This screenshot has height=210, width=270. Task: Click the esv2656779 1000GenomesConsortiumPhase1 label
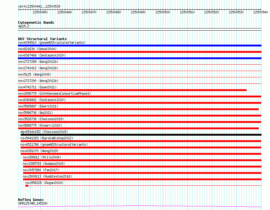[x=55, y=93]
